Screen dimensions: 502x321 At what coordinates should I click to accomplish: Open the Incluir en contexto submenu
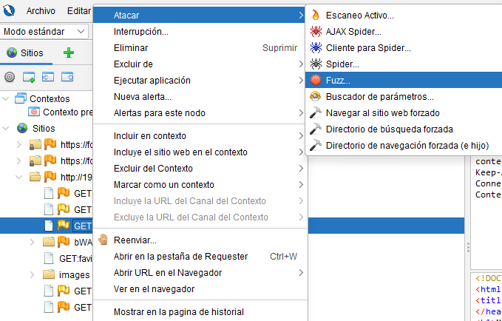click(x=150, y=136)
